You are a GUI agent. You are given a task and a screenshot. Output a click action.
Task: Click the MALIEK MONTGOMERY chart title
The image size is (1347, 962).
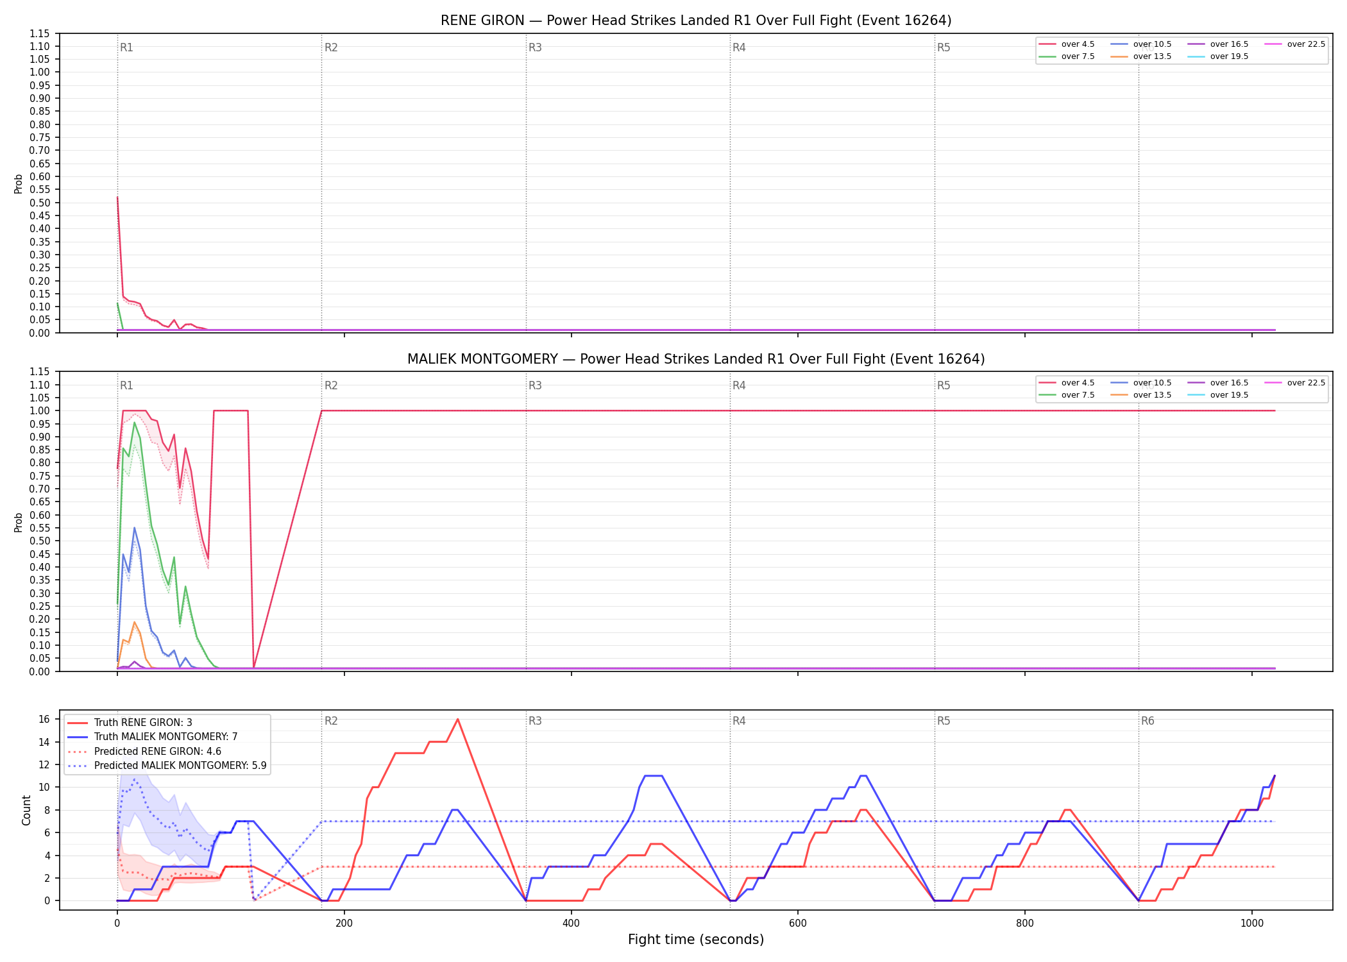point(696,359)
